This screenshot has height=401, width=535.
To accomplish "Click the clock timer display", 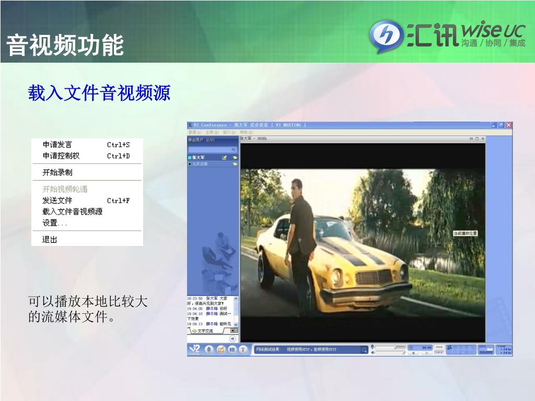I will pyautogui.click(x=421, y=348).
